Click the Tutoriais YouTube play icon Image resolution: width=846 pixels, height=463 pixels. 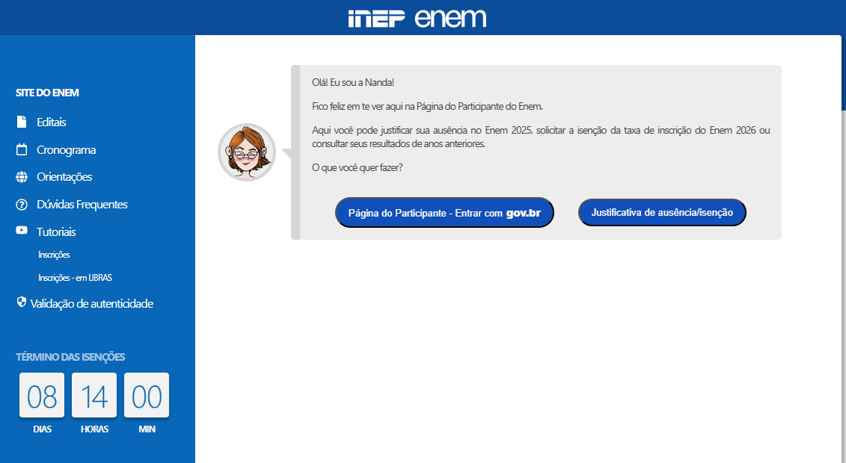click(22, 231)
